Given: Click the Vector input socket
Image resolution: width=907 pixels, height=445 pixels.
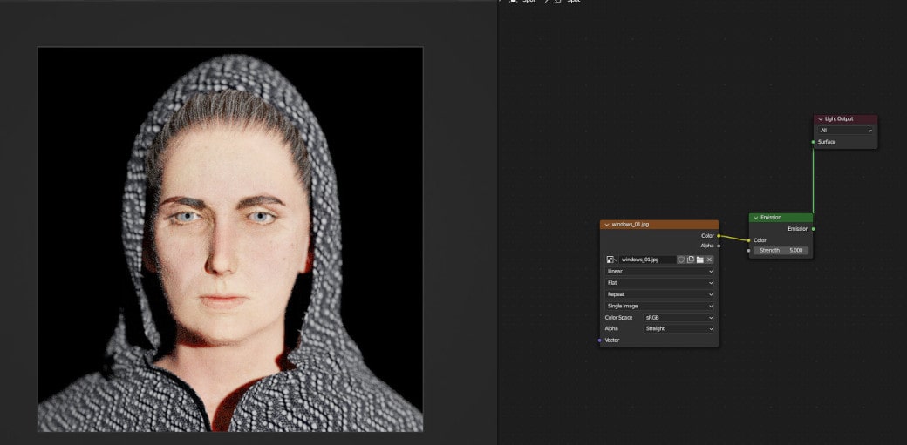Looking at the screenshot, I should click(x=600, y=340).
